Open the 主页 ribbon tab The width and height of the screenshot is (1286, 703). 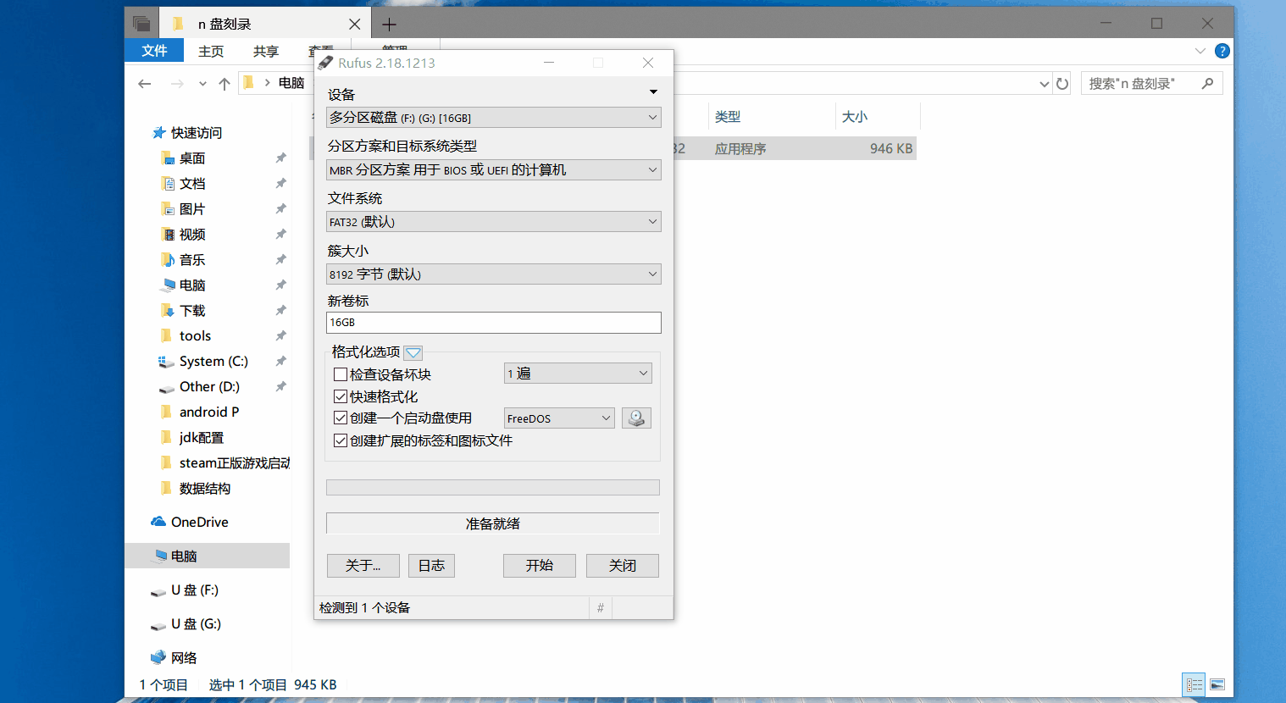point(211,51)
